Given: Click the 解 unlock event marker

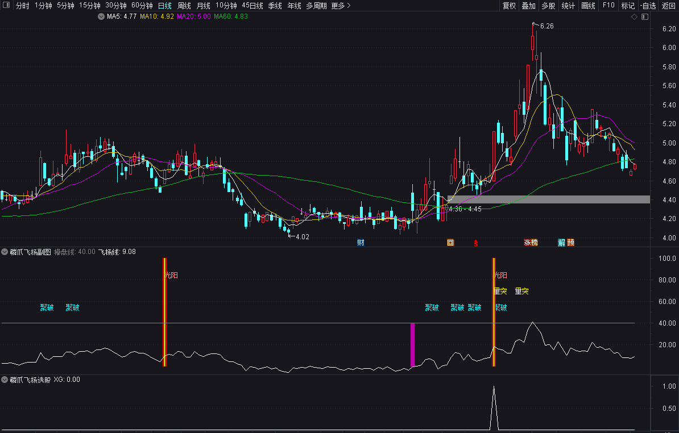Looking at the screenshot, I should [562, 243].
